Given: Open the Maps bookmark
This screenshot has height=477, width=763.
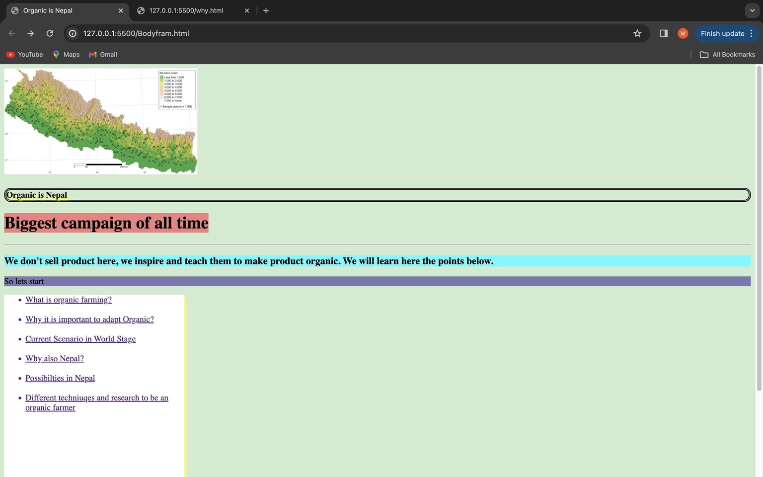Looking at the screenshot, I should 66,54.
